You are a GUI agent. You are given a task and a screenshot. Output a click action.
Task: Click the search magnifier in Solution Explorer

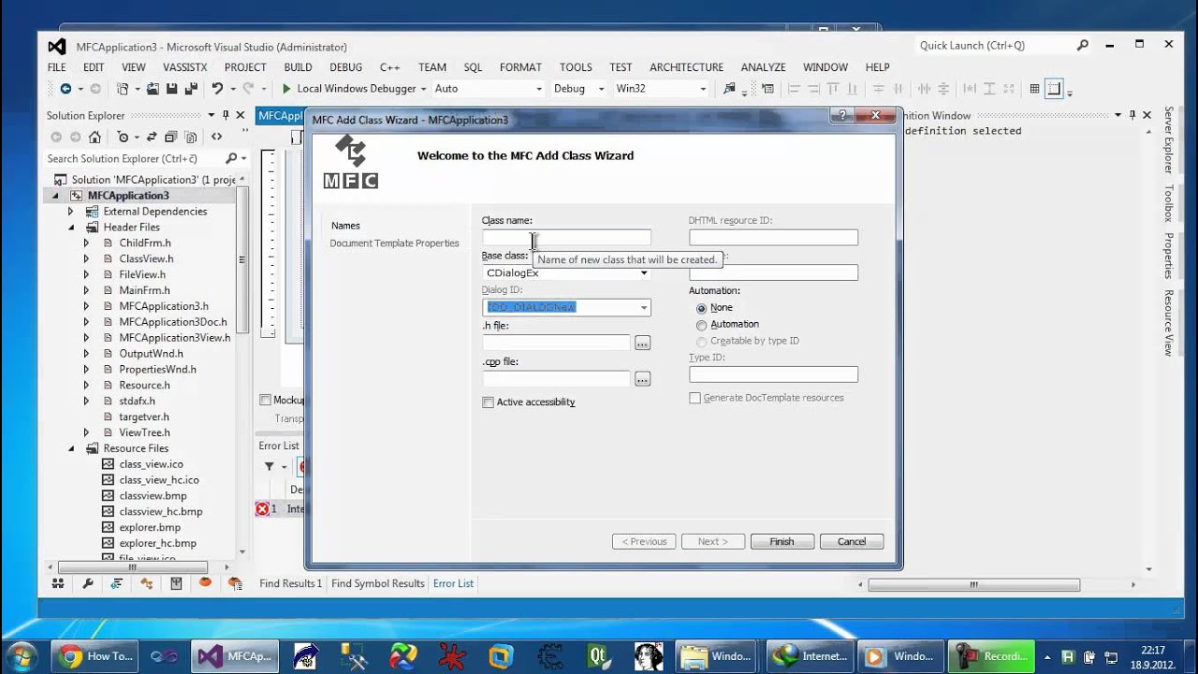click(x=231, y=158)
